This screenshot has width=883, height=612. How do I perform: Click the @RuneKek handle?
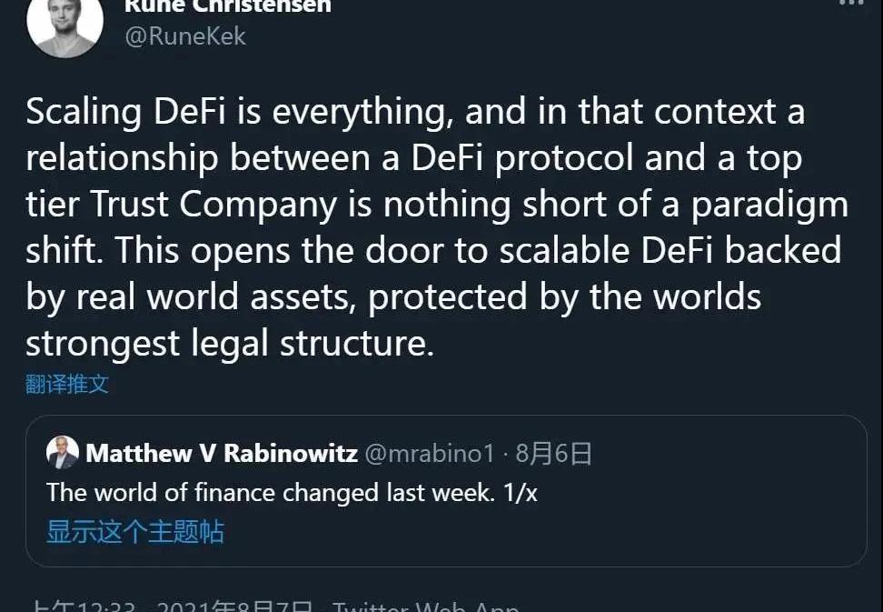[x=185, y=35]
